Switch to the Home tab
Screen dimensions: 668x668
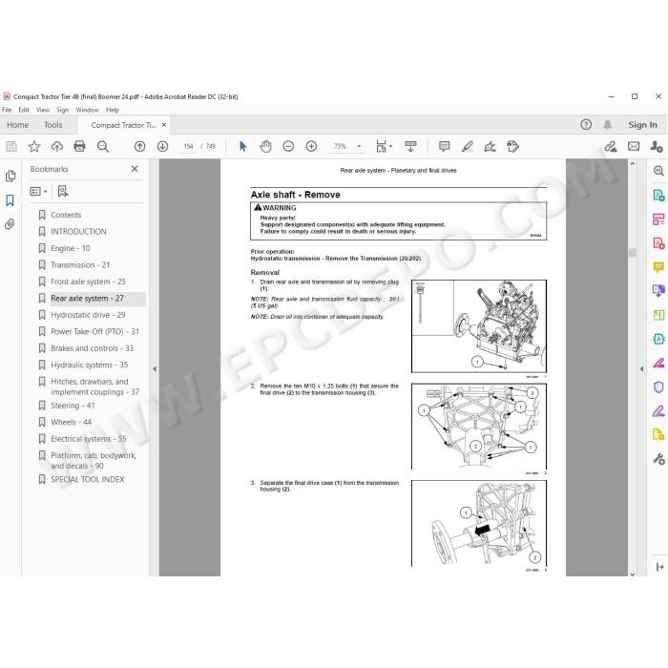coord(18,125)
